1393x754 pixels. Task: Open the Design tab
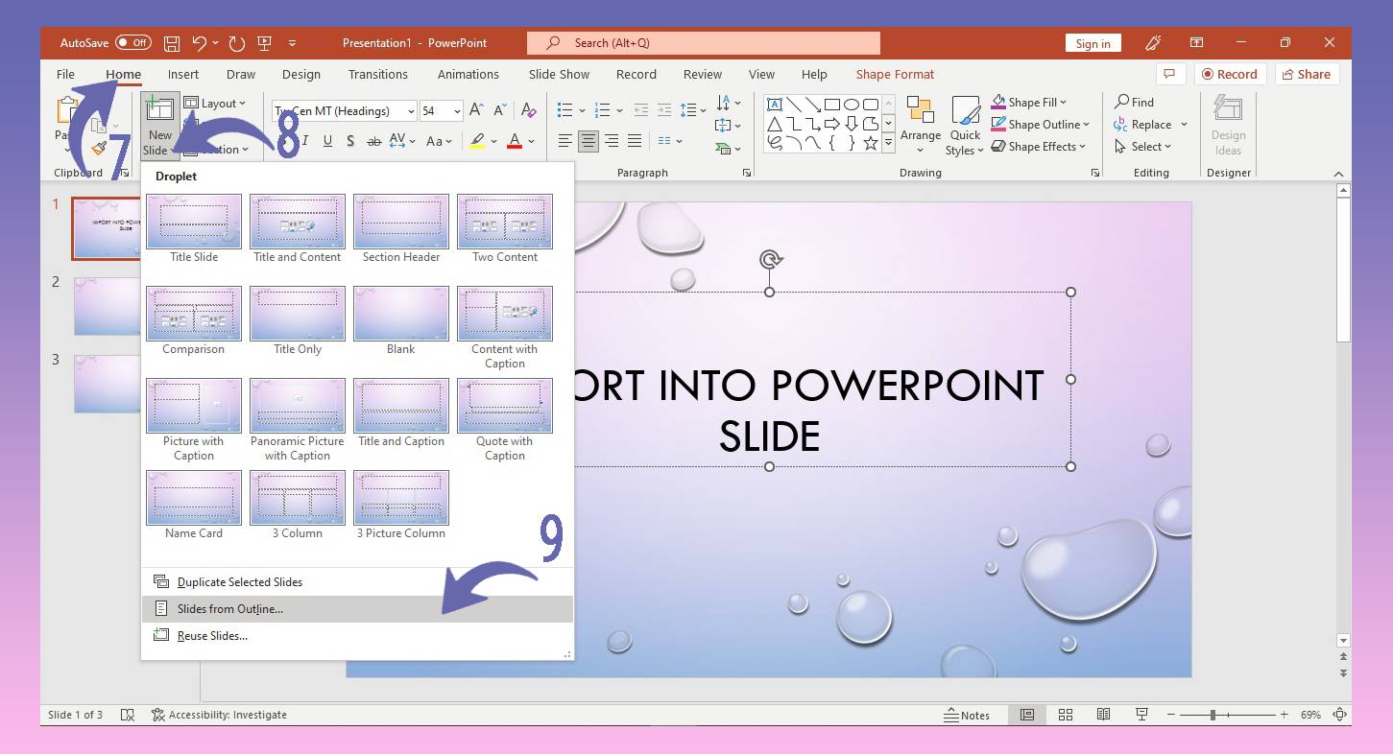coord(301,74)
